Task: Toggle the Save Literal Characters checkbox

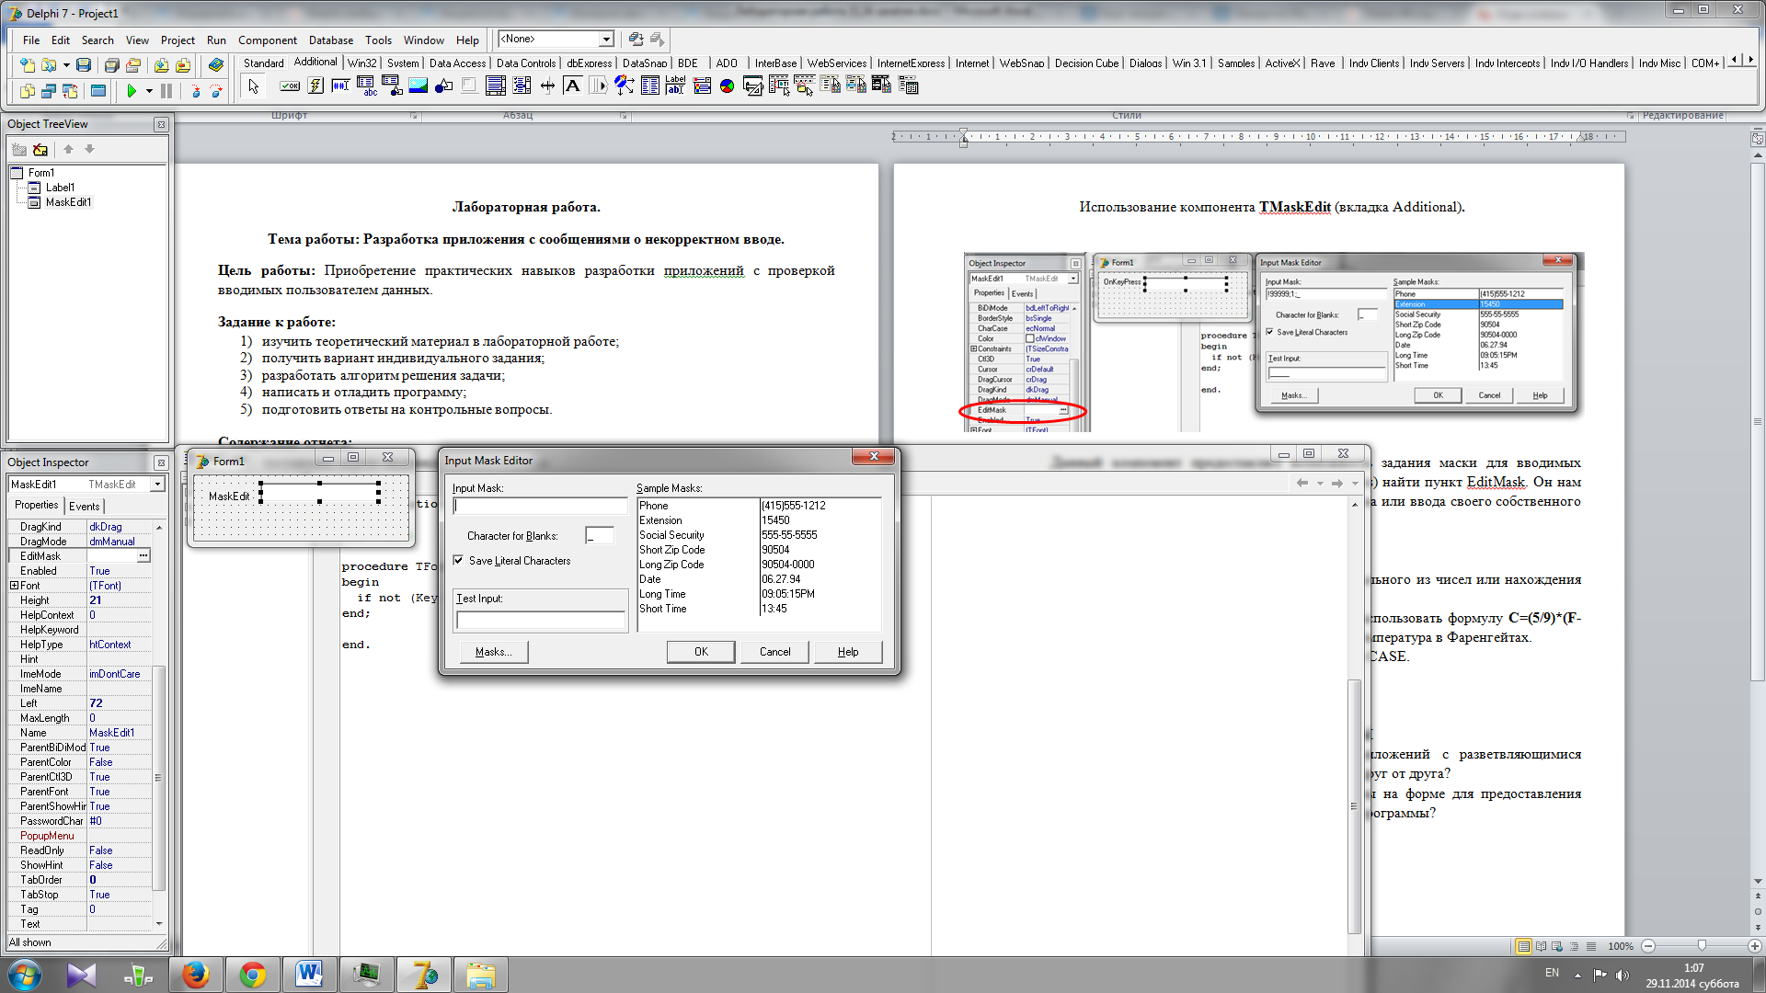Action: (458, 561)
